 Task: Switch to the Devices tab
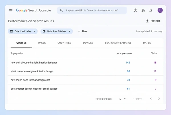(88, 43)
